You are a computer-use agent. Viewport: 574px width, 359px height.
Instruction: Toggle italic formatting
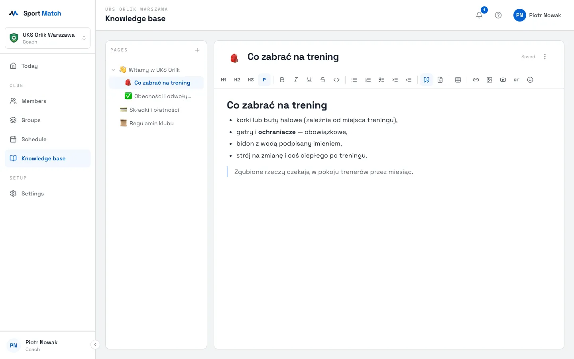pyautogui.click(x=296, y=80)
